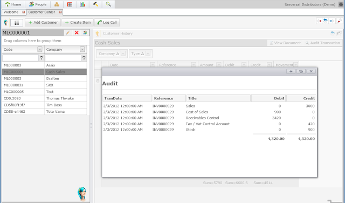The image size is (345, 203).
Task: Click the Code filter input field
Action: point(20,58)
